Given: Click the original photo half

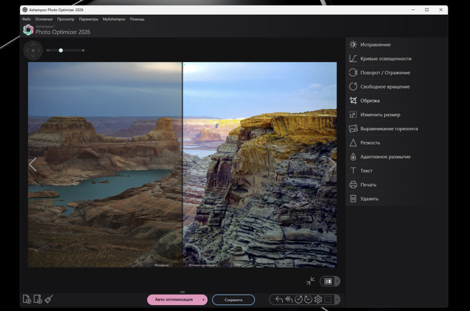Looking at the screenshot, I should click(x=105, y=165).
